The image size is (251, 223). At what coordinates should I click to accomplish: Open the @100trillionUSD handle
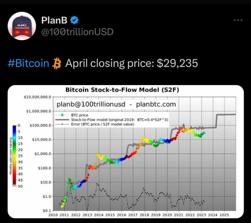pyautogui.click(x=77, y=32)
